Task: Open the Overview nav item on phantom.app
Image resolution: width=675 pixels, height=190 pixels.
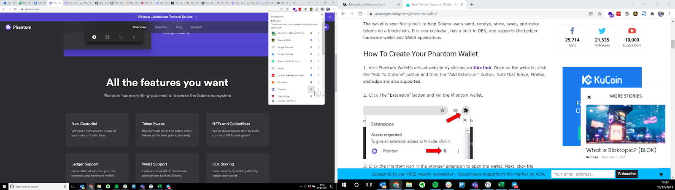Action: click(x=140, y=27)
